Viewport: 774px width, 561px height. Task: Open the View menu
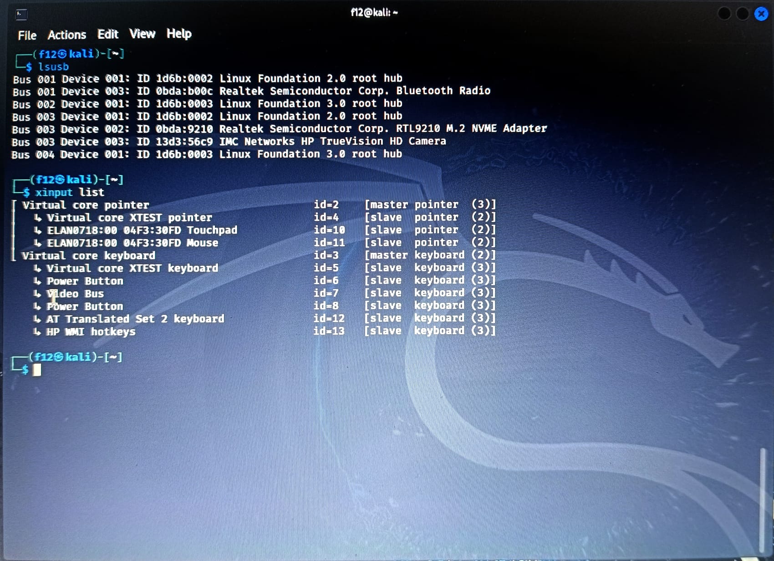click(142, 34)
